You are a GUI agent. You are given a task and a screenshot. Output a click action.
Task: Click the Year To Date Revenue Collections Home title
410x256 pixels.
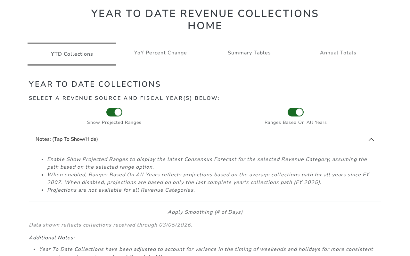click(205, 20)
